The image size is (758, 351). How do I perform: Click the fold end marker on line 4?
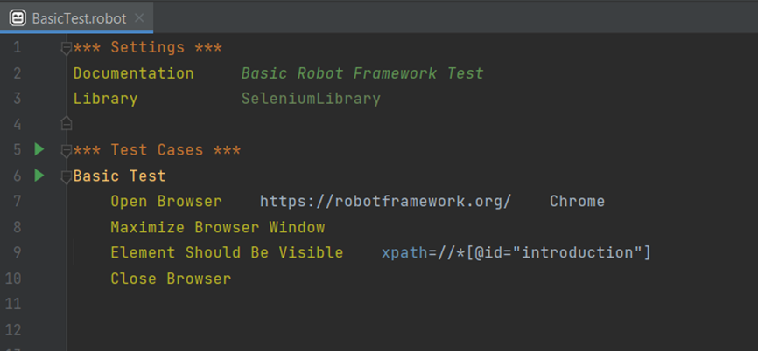click(x=67, y=123)
